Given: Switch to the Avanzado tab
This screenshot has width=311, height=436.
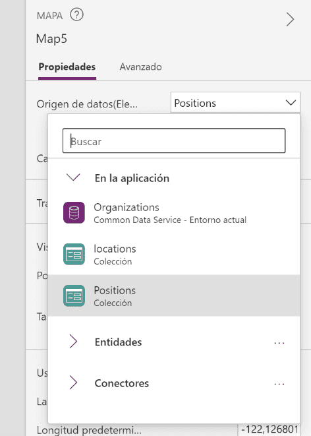Looking at the screenshot, I should tap(140, 67).
